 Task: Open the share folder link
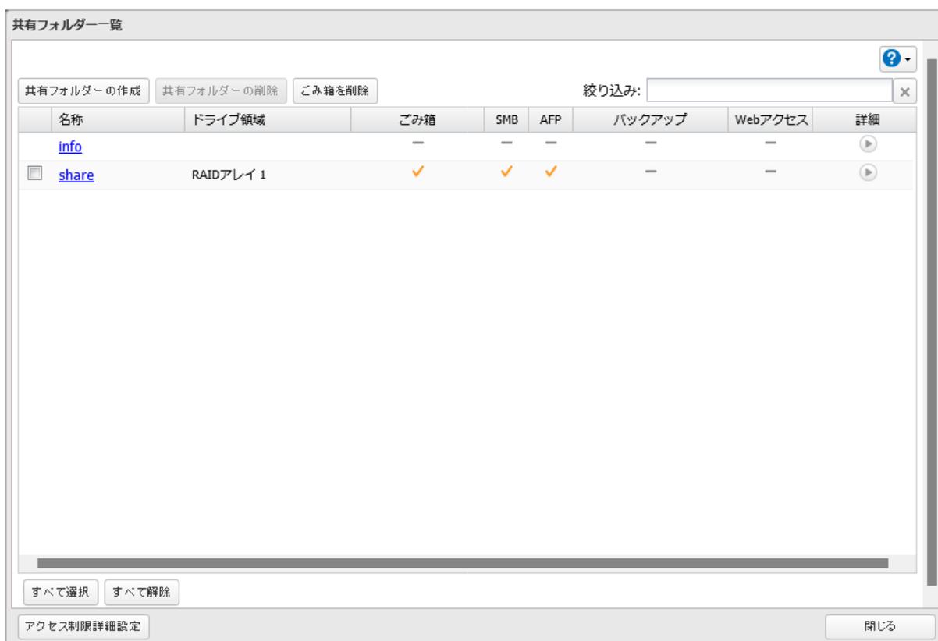76,175
